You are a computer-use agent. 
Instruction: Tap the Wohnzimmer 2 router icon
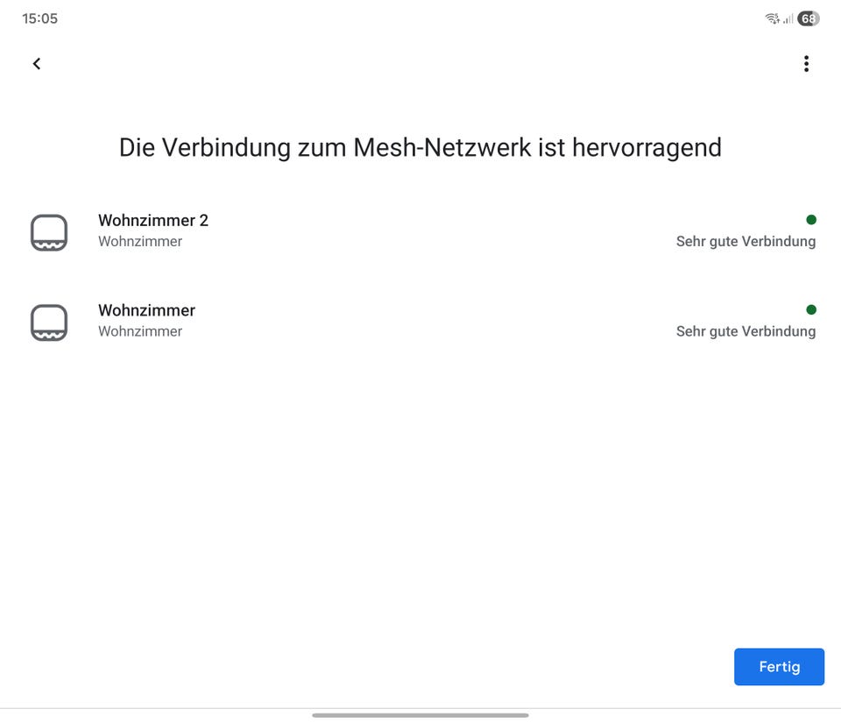point(49,232)
